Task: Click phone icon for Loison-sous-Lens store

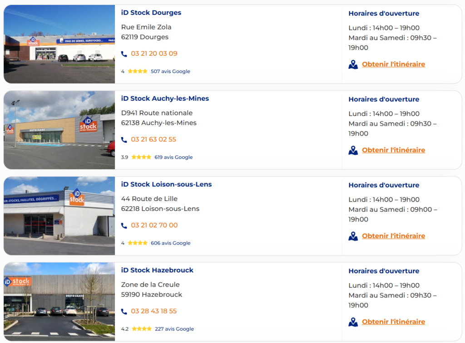Action: pos(124,225)
